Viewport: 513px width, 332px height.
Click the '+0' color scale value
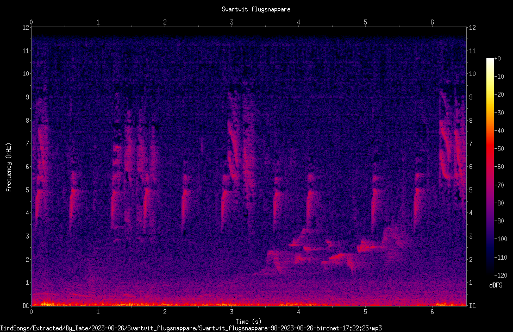(497, 59)
